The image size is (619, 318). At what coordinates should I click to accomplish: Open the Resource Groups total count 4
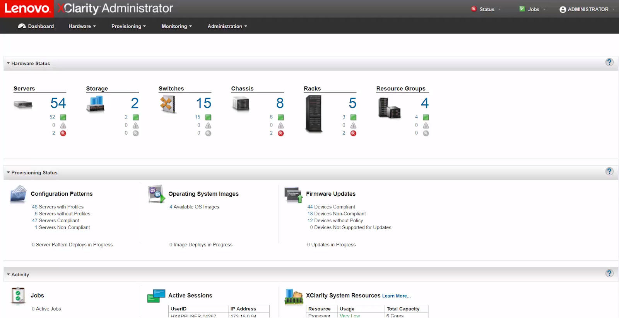click(425, 103)
